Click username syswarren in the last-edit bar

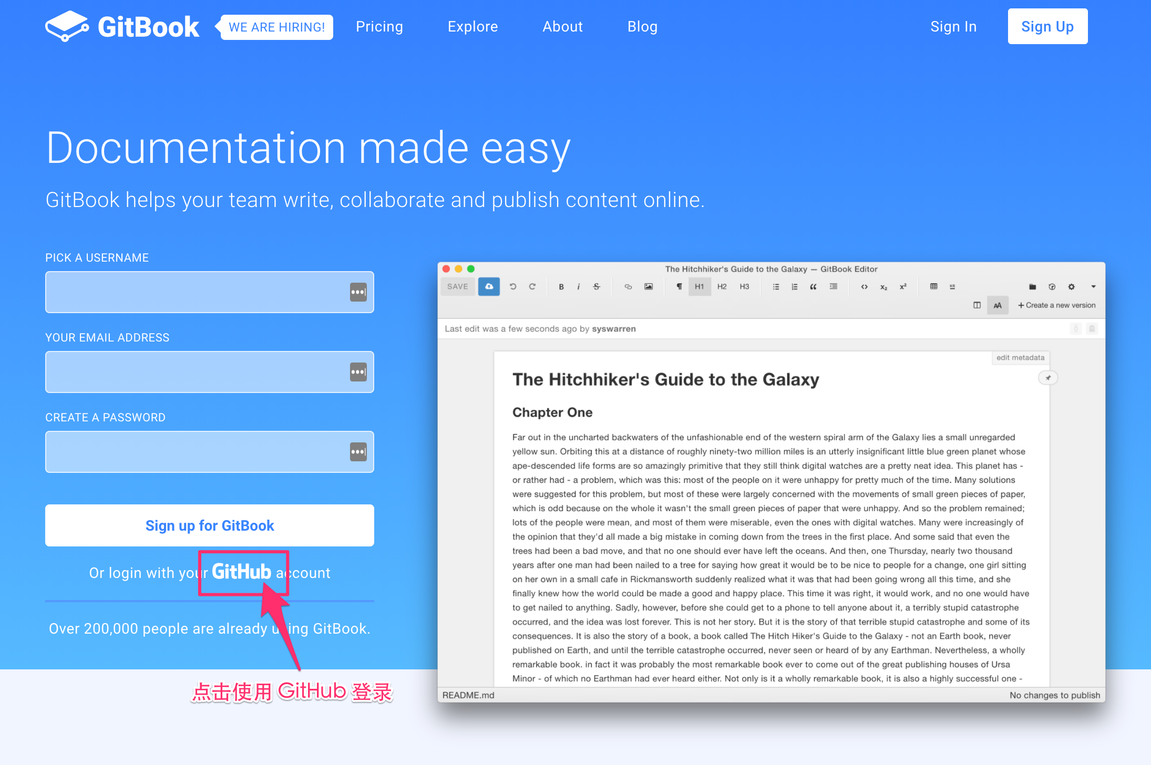click(x=614, y=329)
